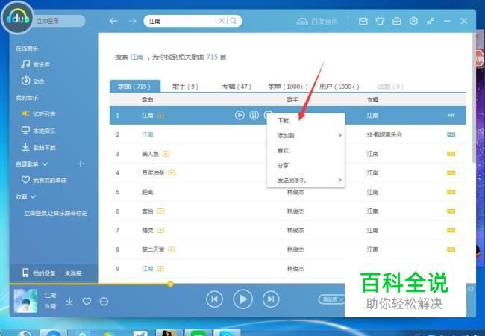Switch to the 歌单 (1000+) tab
The height and width of the screenshot is (336, 485).
[288, 87]
